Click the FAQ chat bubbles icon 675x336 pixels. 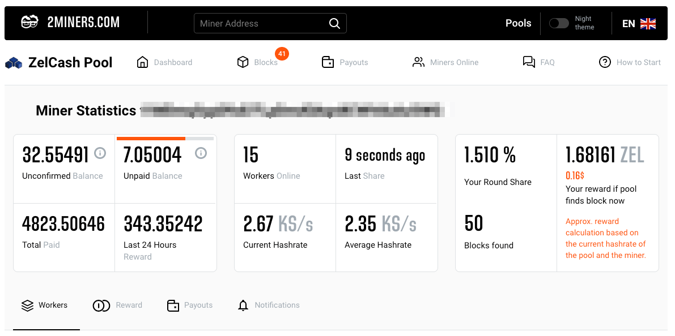click(529, 62)
